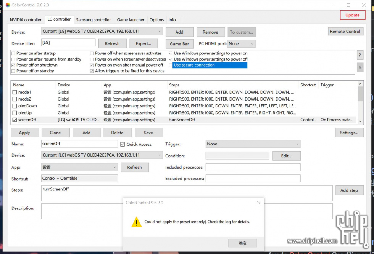Open the preset Device dropdown in edit form
Image resolution: width=374 pixels, height=254 pixels.
click(102, 155)
